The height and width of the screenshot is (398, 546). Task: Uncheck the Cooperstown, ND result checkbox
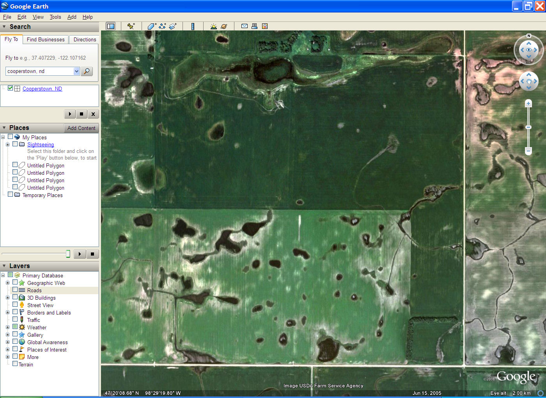[11, 88]
